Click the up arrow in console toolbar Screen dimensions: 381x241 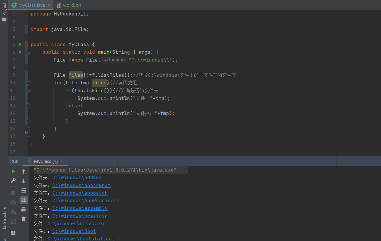click(24, 172)
